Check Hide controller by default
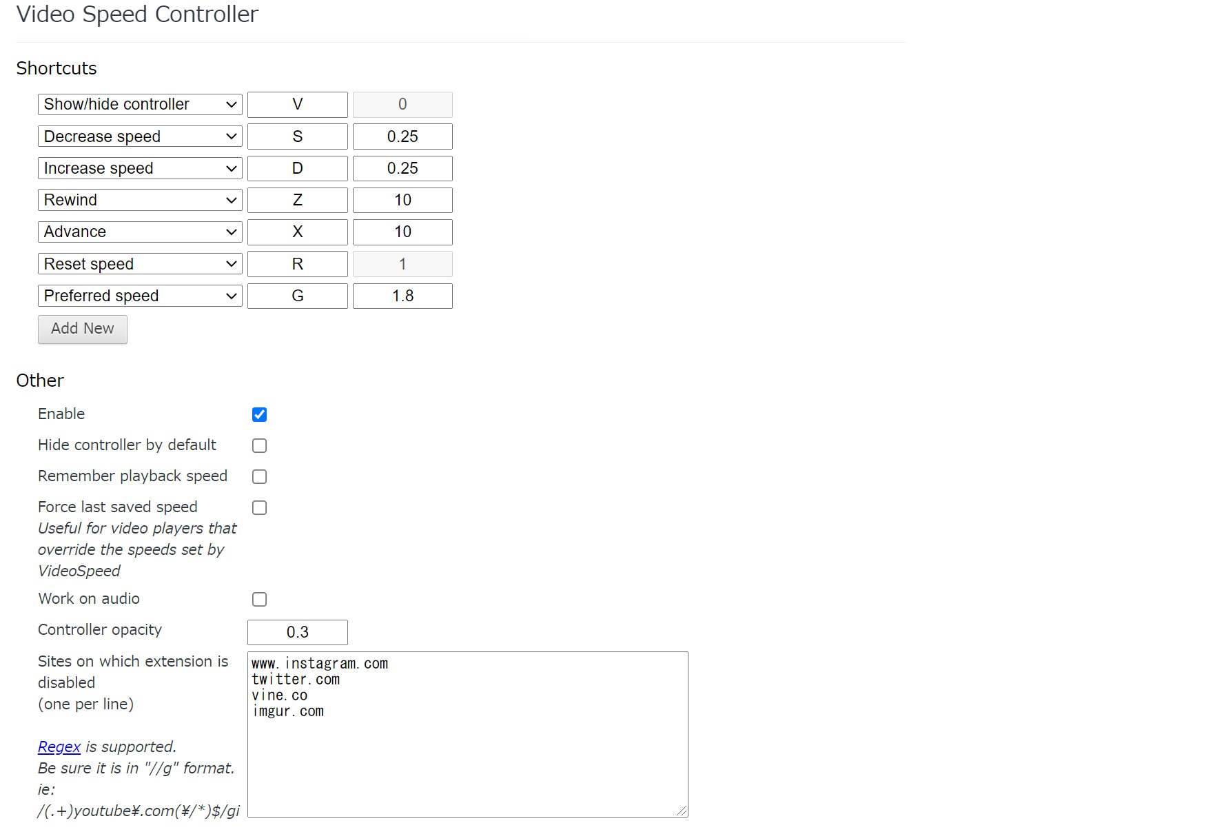This screenshot has height=832, width=1215. (x=259, y=445)
